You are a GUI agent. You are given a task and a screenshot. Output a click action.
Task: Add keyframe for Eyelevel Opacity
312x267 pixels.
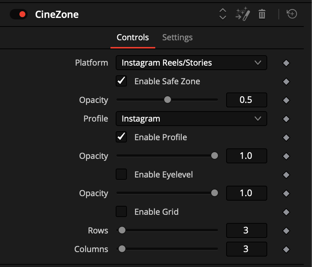286,193
